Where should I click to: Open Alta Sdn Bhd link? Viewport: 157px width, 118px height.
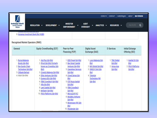coord(45,85)
